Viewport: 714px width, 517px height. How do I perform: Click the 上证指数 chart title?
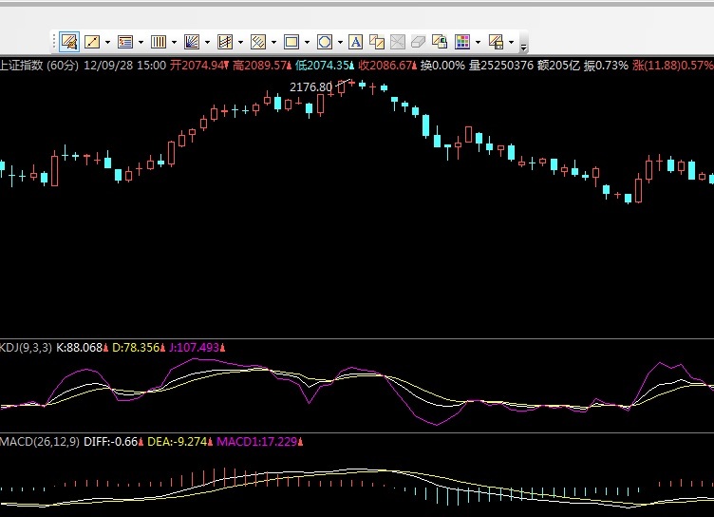pos(21,66)
